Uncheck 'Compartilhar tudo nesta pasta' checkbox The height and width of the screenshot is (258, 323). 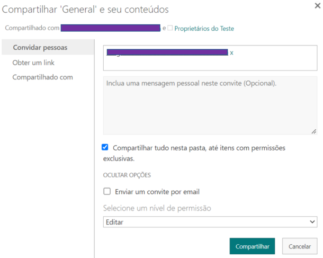coord(105,148)
